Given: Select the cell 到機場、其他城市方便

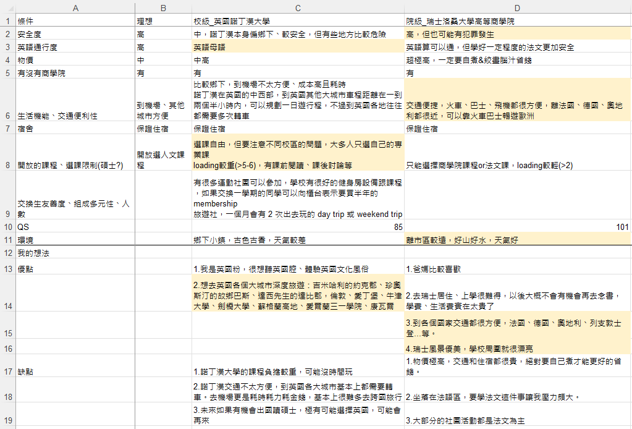Looking at the screenshot, I should pos(163,100).
